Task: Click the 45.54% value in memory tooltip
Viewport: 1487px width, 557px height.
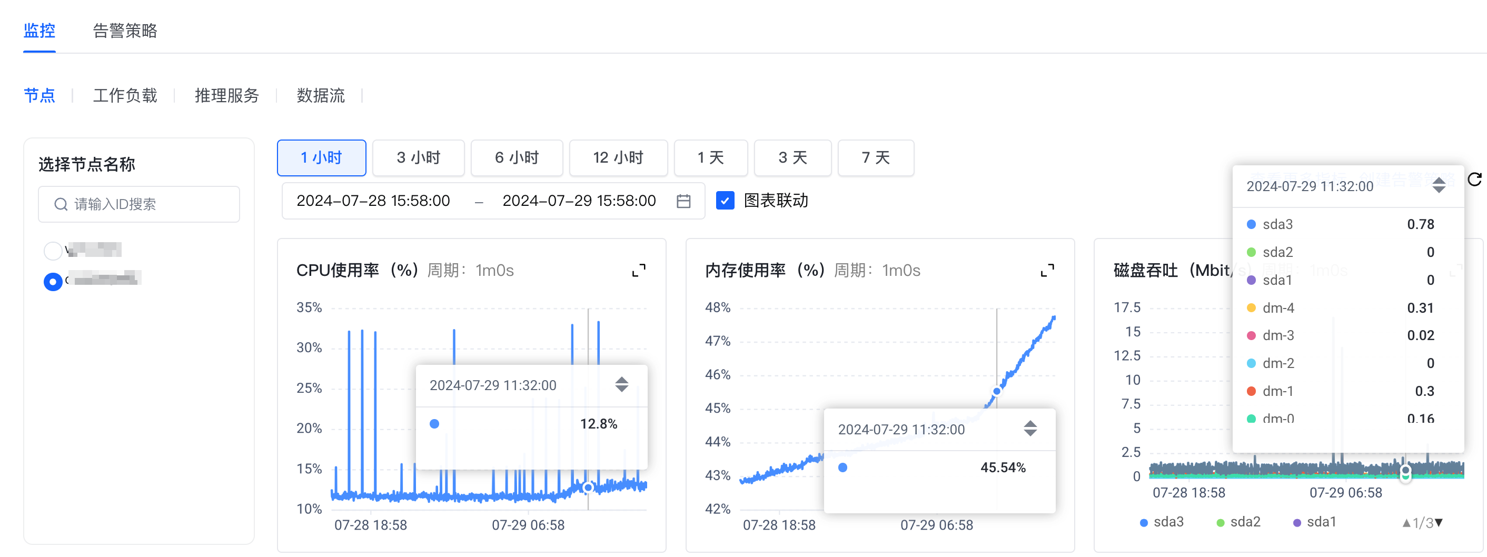Action: [x=1003, y=468]
